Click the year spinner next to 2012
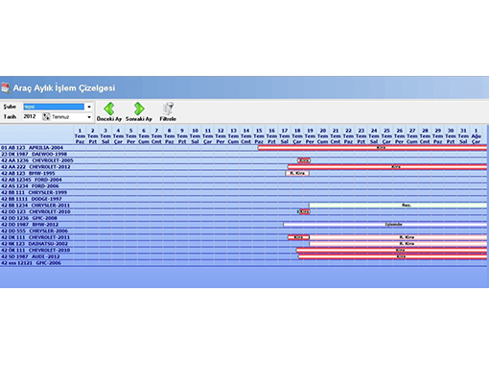The image size is (489, 365). point(46,117)
